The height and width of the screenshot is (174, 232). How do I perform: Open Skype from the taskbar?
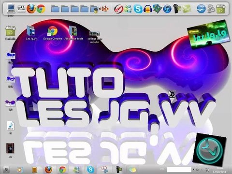(90, 170)
